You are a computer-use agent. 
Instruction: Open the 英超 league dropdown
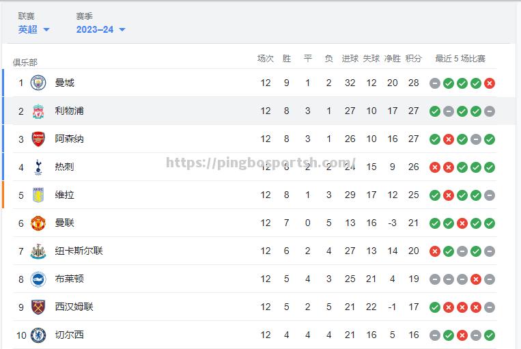(33, 29)
